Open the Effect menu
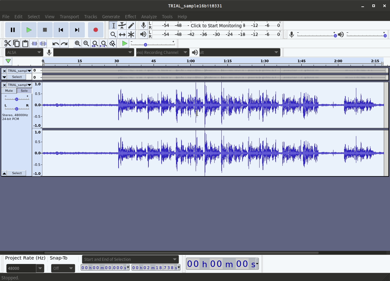390x281 pixels. click(x=130, y=17)
